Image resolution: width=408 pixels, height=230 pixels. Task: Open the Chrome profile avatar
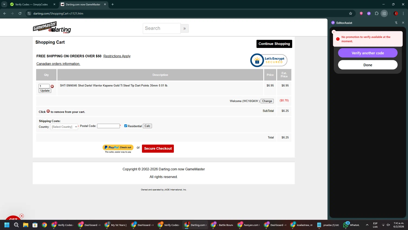[x=396, y=13]
